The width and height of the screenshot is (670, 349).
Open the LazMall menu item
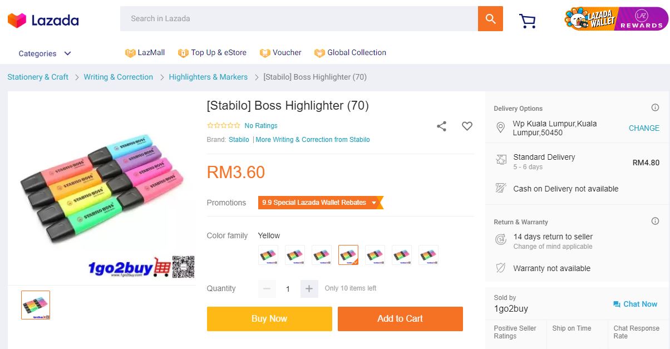click(x=145, y=53)
